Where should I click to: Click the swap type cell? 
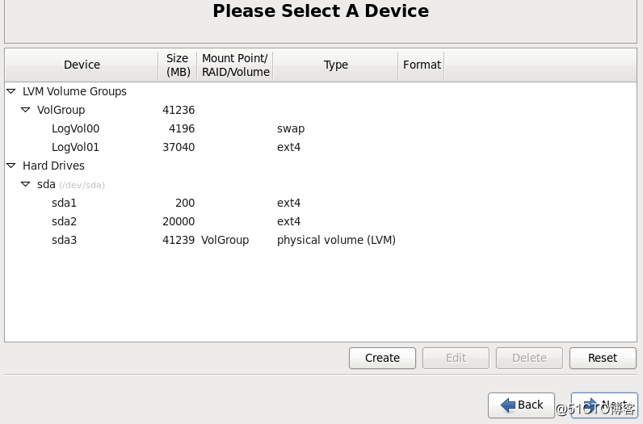(x=291, y=128)
